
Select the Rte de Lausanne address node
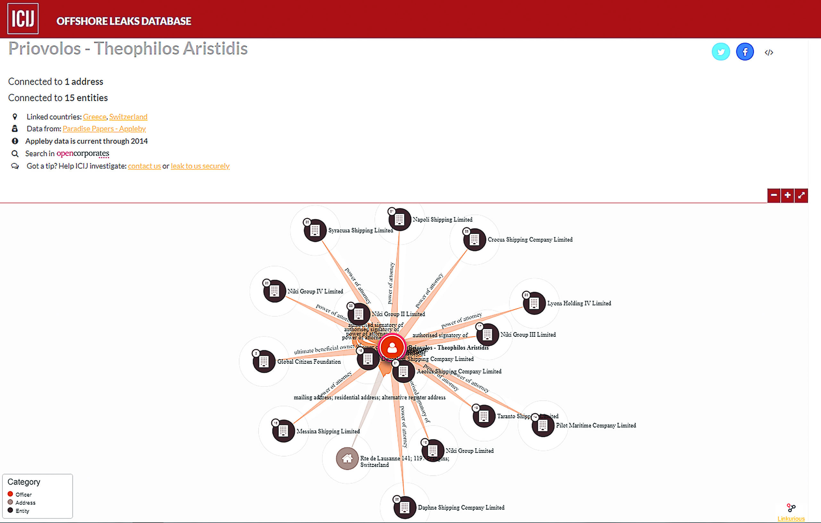[347, 459]
